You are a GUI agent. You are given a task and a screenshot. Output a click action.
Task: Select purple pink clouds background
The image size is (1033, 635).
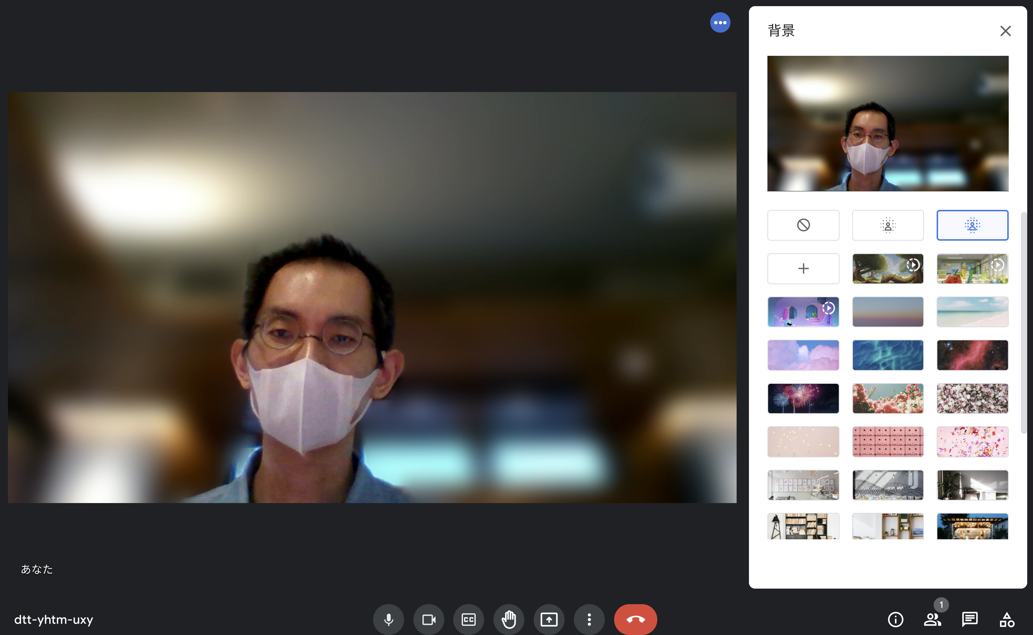[803, 355]
